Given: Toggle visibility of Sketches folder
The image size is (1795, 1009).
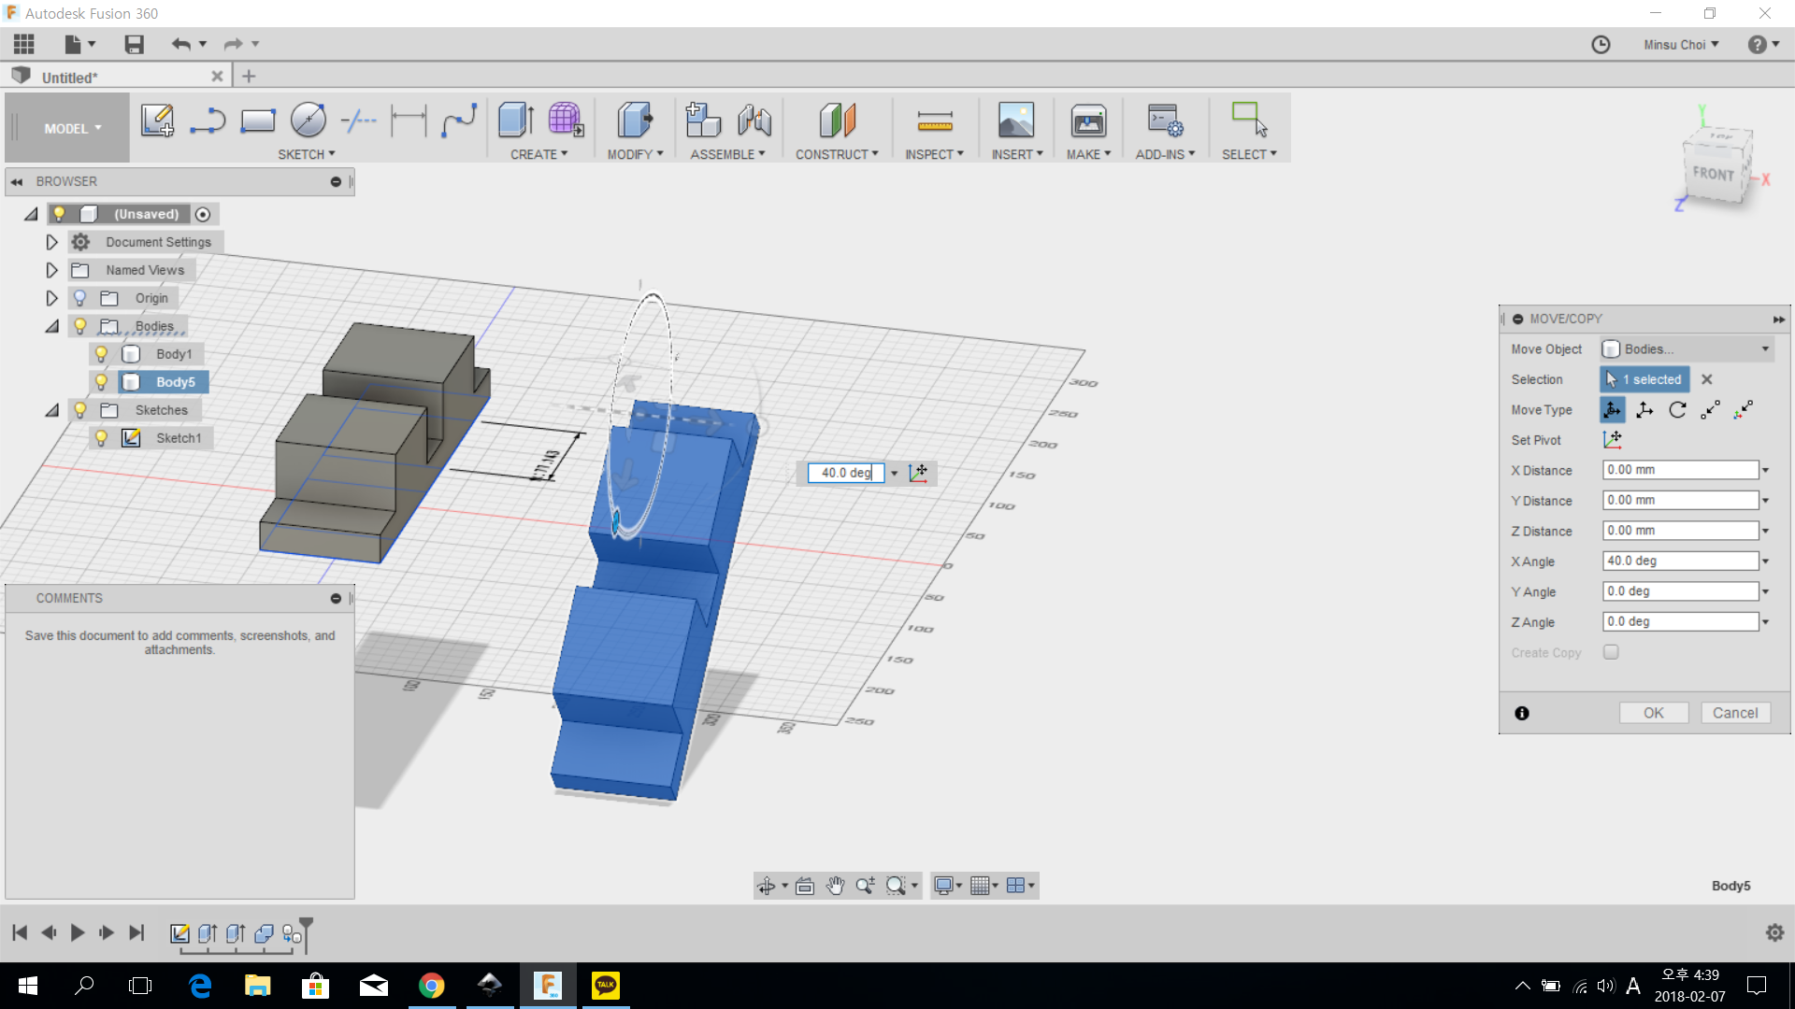Looking at the screenshot, I should pos(80,410).
